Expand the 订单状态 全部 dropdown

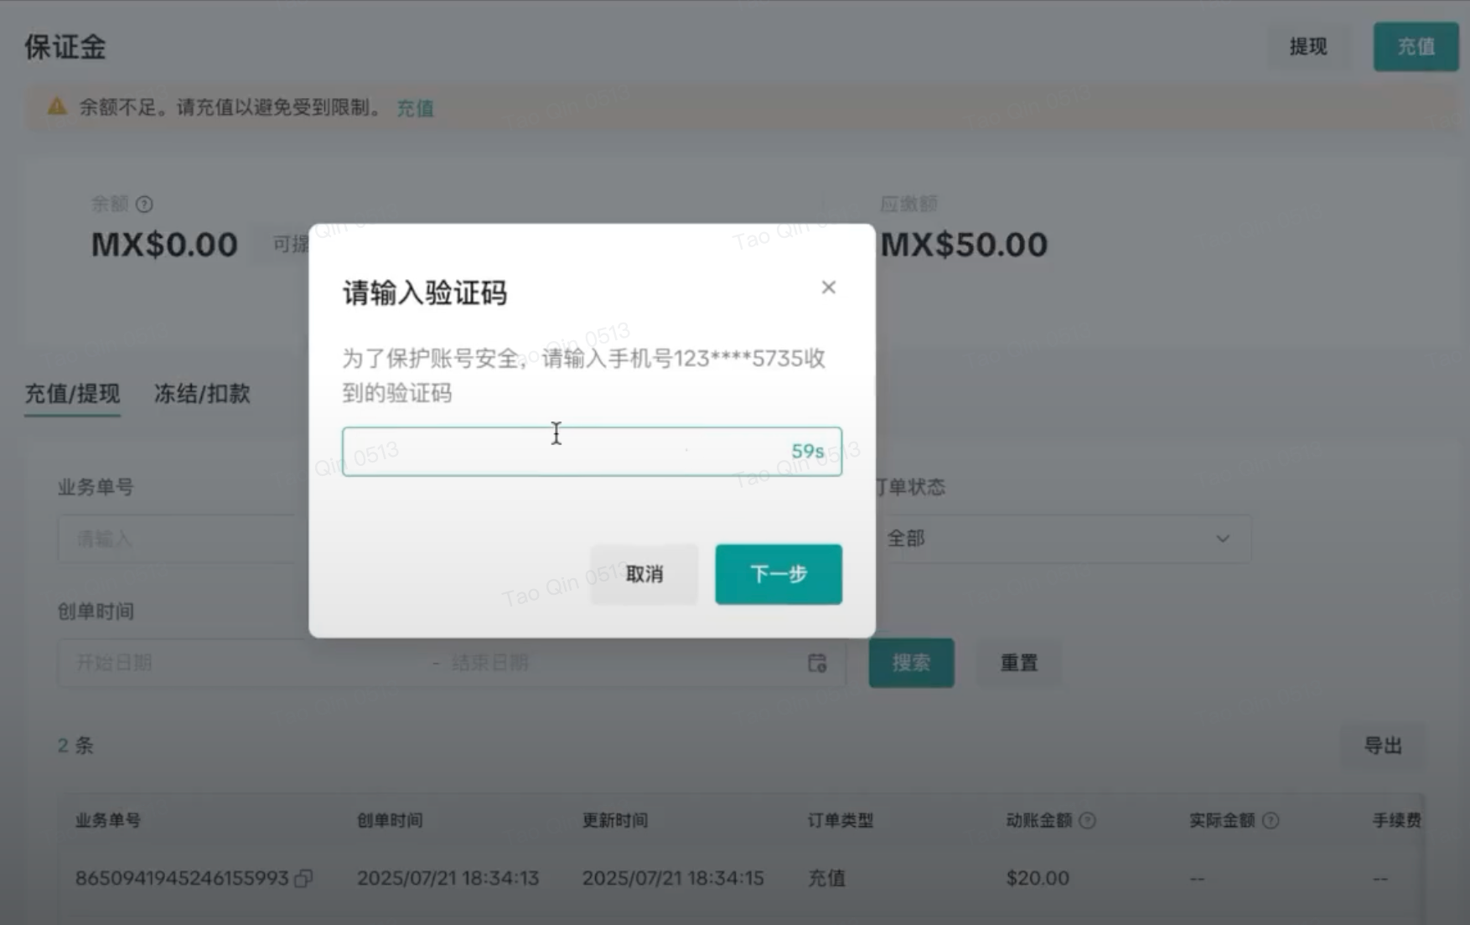(x=1061, y=539)
